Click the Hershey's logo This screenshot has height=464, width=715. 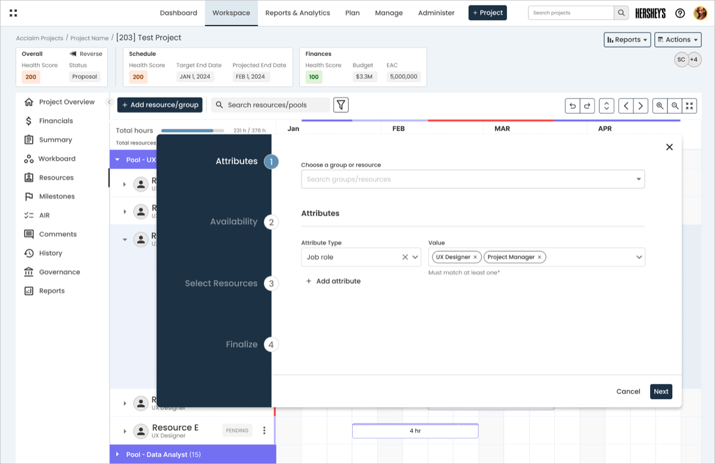651,13
